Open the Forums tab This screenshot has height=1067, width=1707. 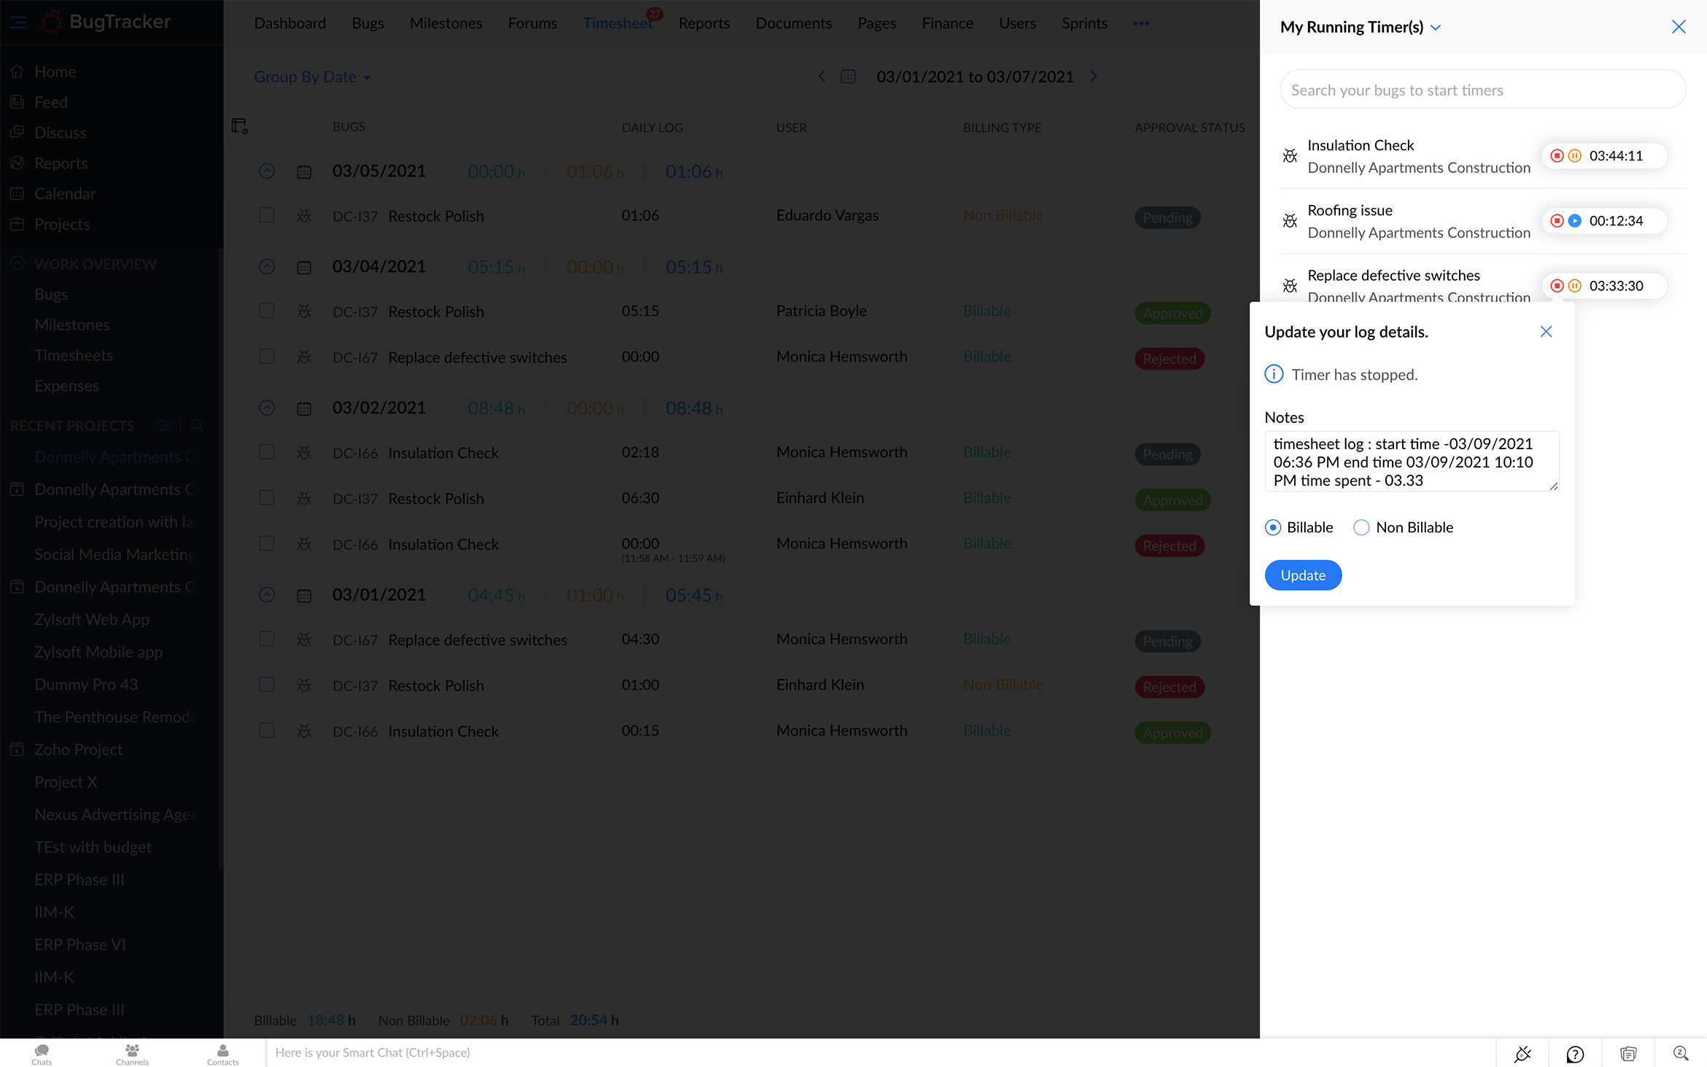[x=533, y=23]
